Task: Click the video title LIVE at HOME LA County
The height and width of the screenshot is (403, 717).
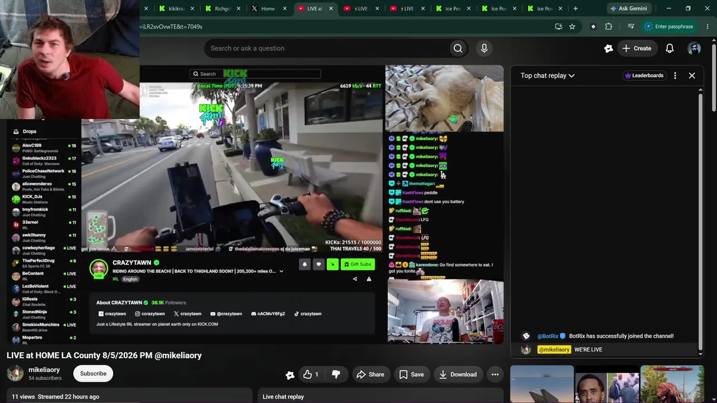Action: pyautogui.click(x=104, y=355)
